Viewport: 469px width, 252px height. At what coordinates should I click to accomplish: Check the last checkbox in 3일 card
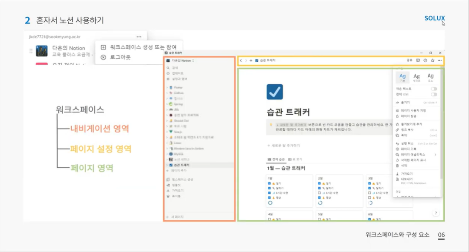point(370,198)
